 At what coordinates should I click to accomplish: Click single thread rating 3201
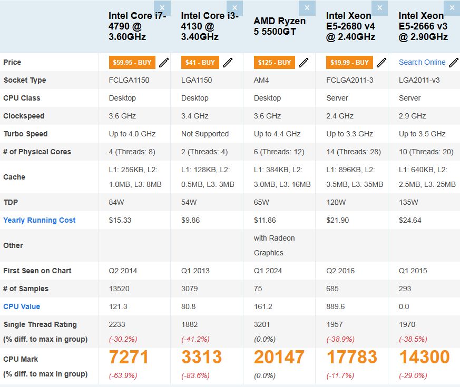click(262, 324)
